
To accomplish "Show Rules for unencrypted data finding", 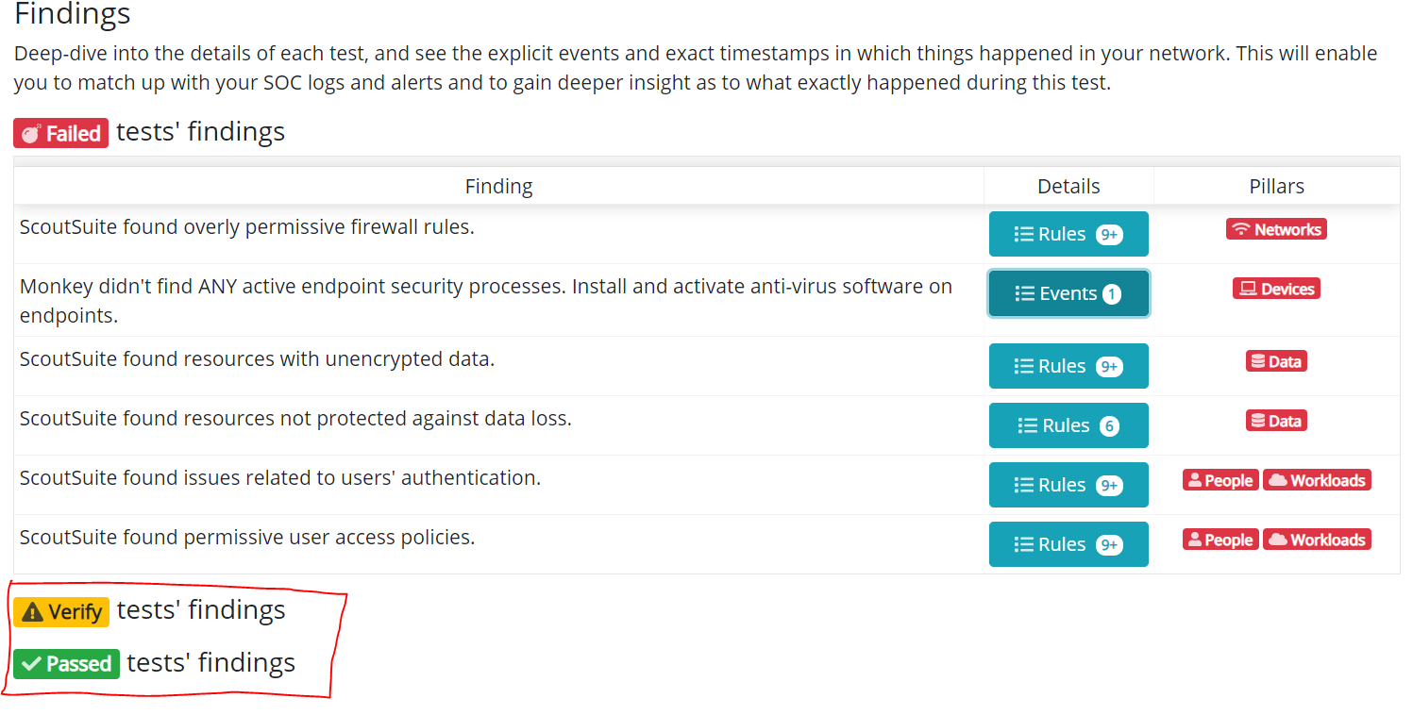I will tap(1068, 366).
